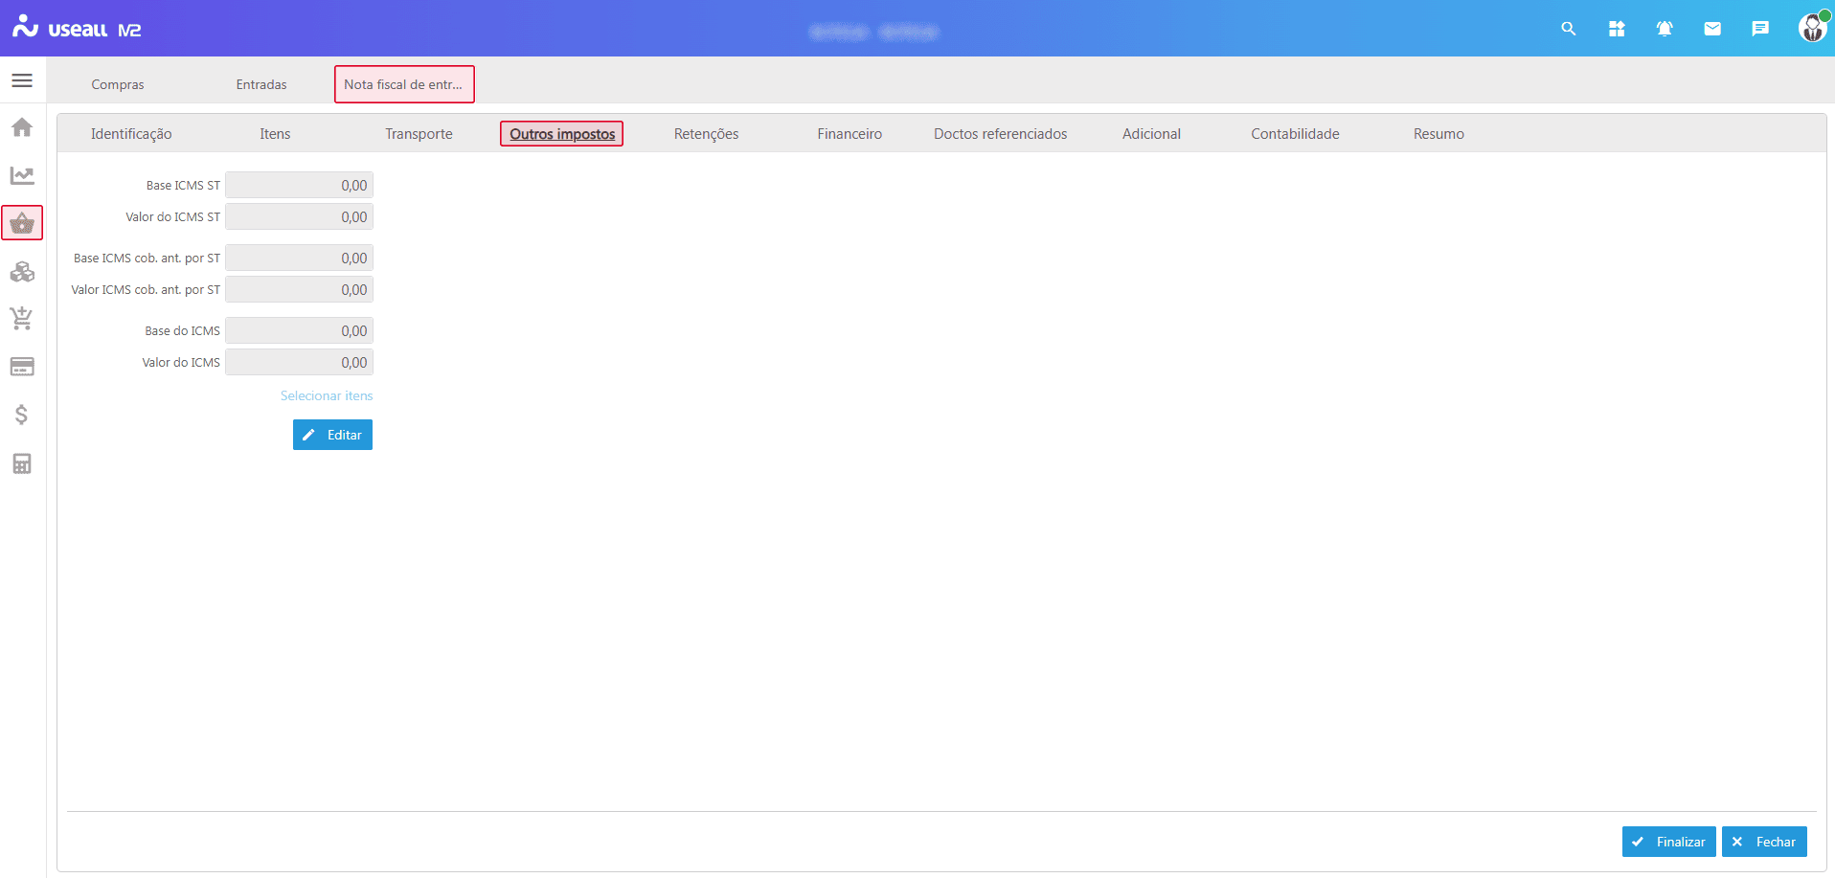Click the Selecionar itens link

tap(327, 395)
